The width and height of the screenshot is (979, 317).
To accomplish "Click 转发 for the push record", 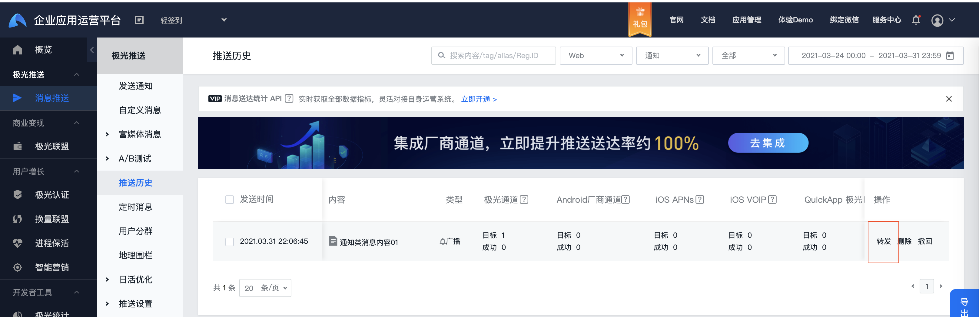I will pyautogui.click(x=884, y=241).
